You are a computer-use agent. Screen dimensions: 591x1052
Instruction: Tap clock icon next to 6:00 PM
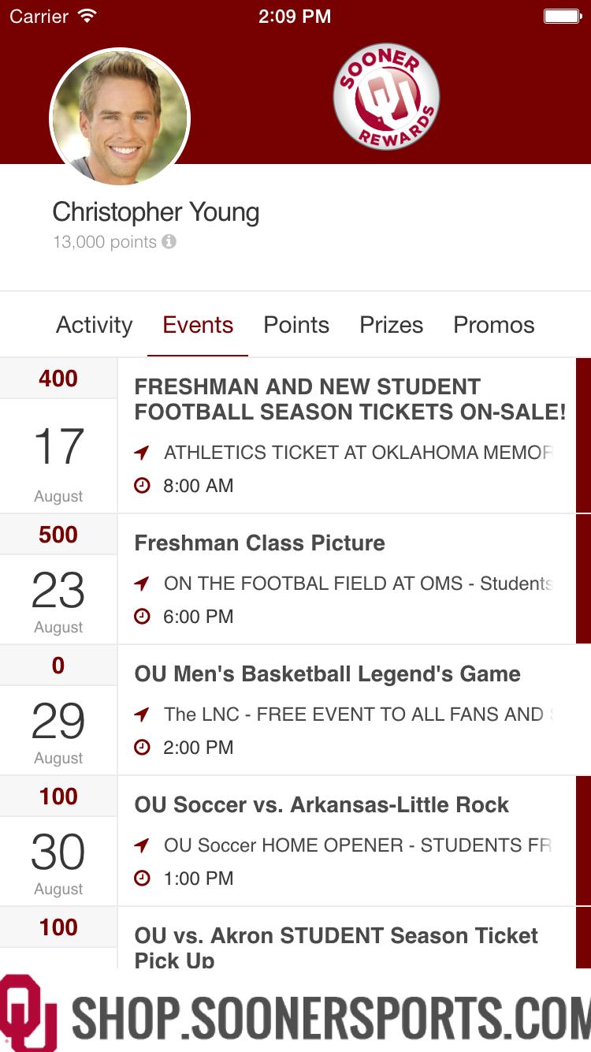coord(142,617)
